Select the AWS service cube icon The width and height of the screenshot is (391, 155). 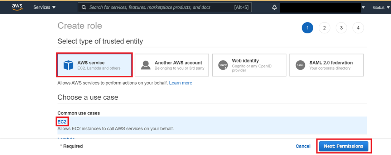click(68, 65)
